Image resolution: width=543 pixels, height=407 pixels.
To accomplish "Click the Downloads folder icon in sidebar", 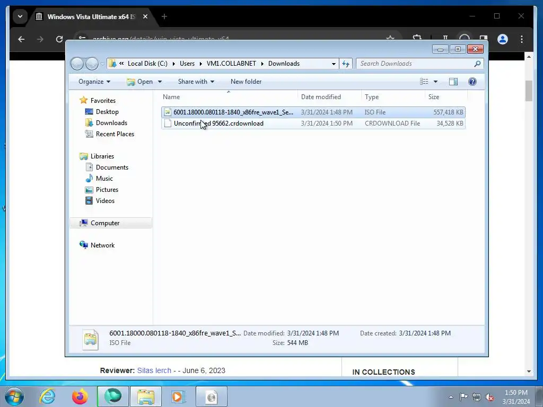I will 89,123.
